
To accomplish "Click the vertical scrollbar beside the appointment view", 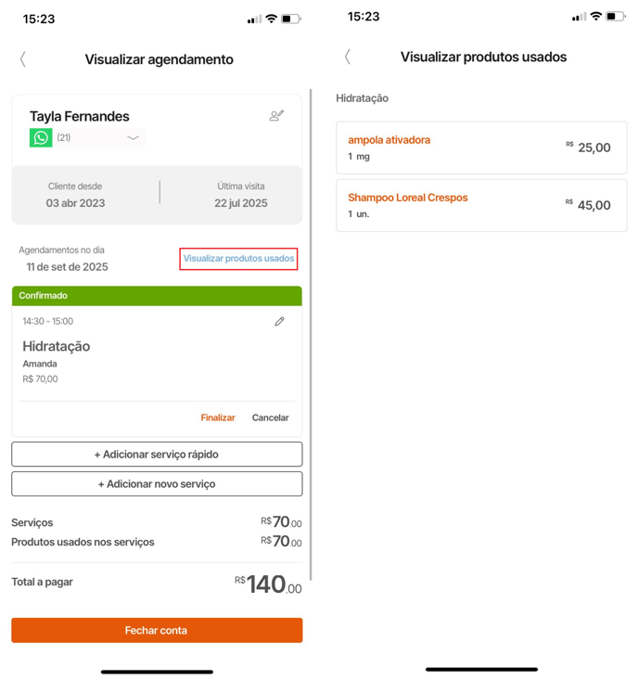I will click(x=311, y=334).
